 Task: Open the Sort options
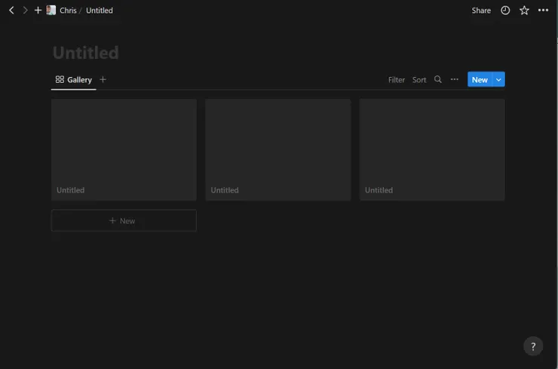coord(419,80)
